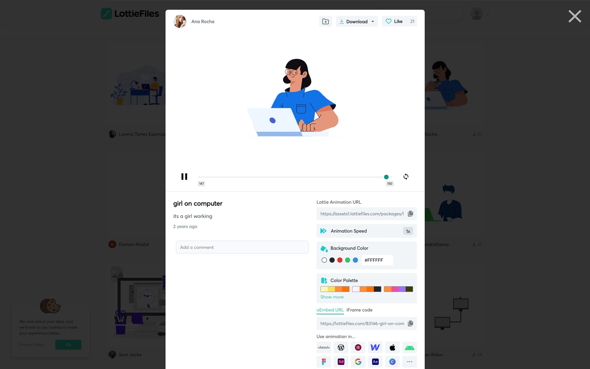Expand the Download dropdown arrow
590x369 pixels.
pos(372,21)
